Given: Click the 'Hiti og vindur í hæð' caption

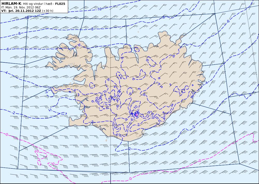Looking at the screenshot, I should pos(38,4).
